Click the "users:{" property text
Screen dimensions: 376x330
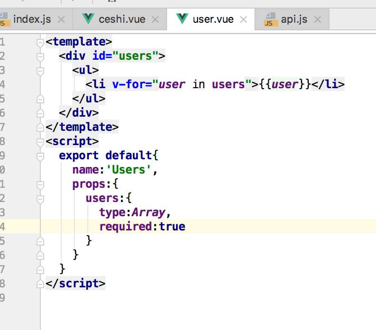tap(109, 198)
